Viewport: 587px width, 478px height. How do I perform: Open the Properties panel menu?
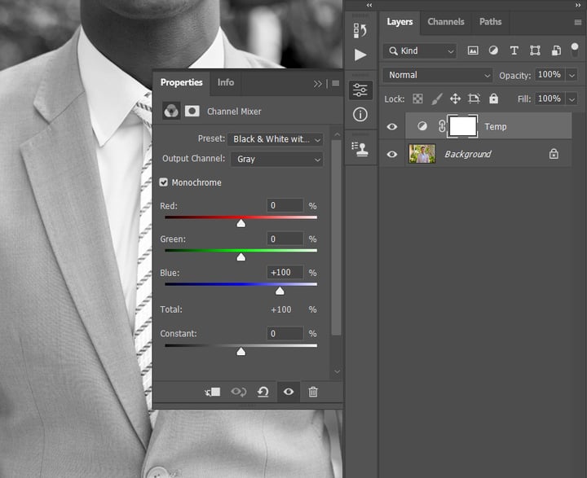point(335,83)
